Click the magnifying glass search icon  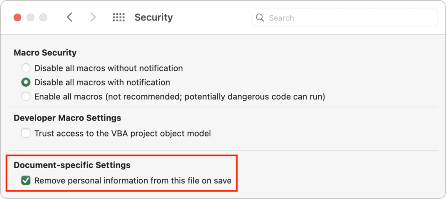(x=260, y=18)
